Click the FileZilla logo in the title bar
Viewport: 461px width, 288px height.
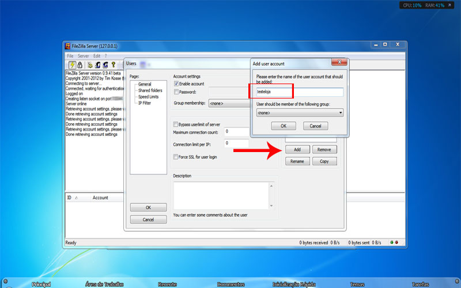(x=67, y=46)
